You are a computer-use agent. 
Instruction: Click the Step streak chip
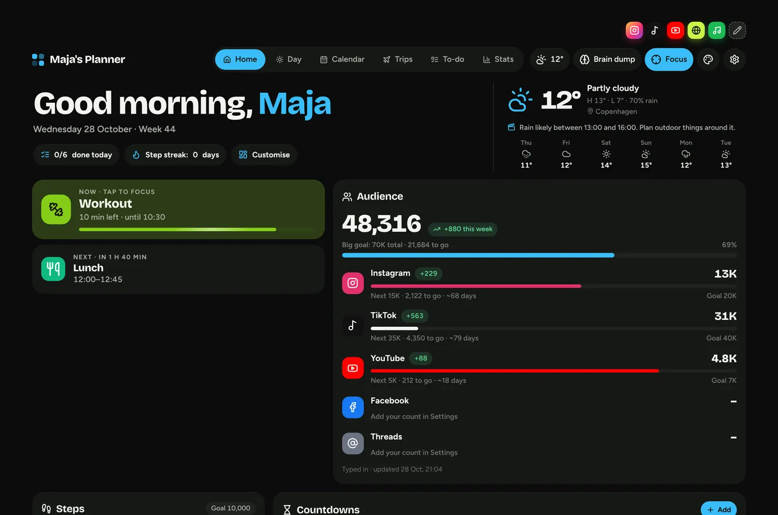175,155
